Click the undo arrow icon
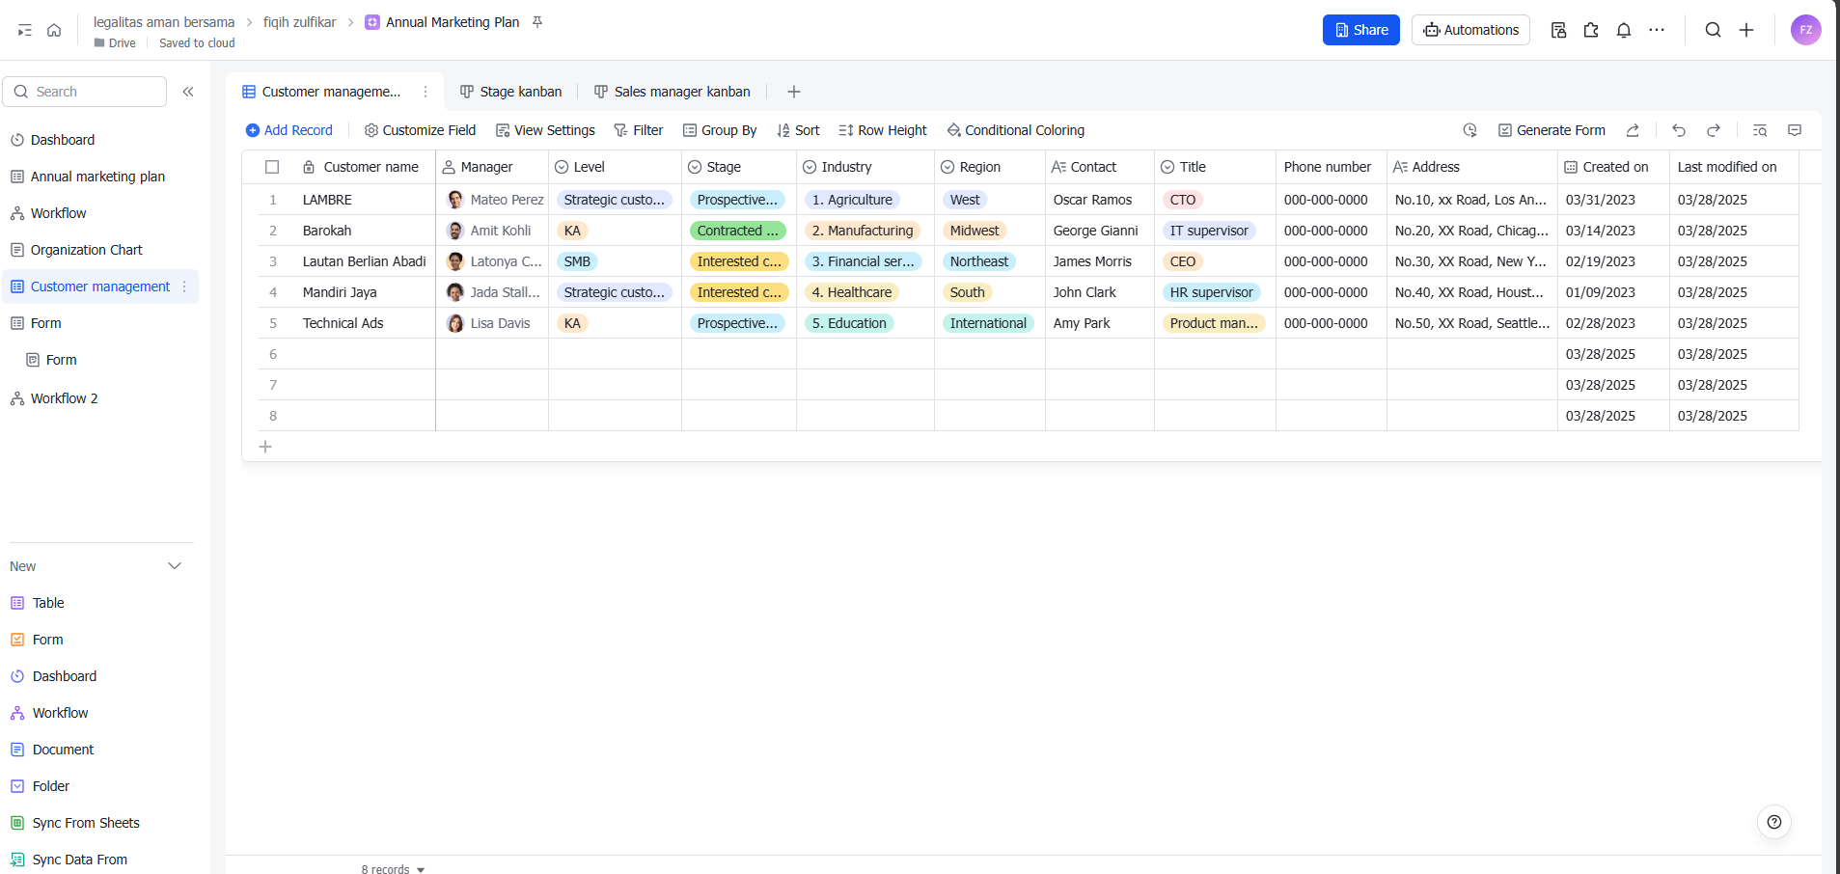Viewport: 1840px width, 874px height. point(1679,130)
